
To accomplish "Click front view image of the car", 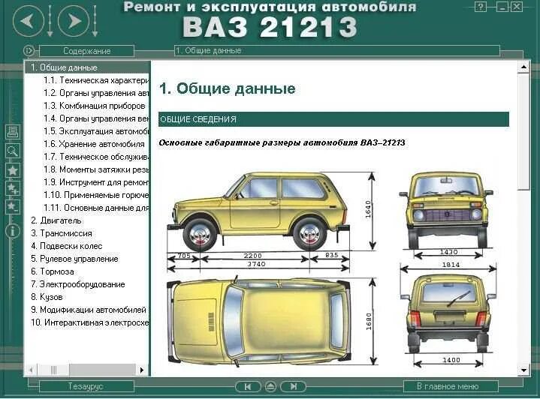I will [447, 210].
